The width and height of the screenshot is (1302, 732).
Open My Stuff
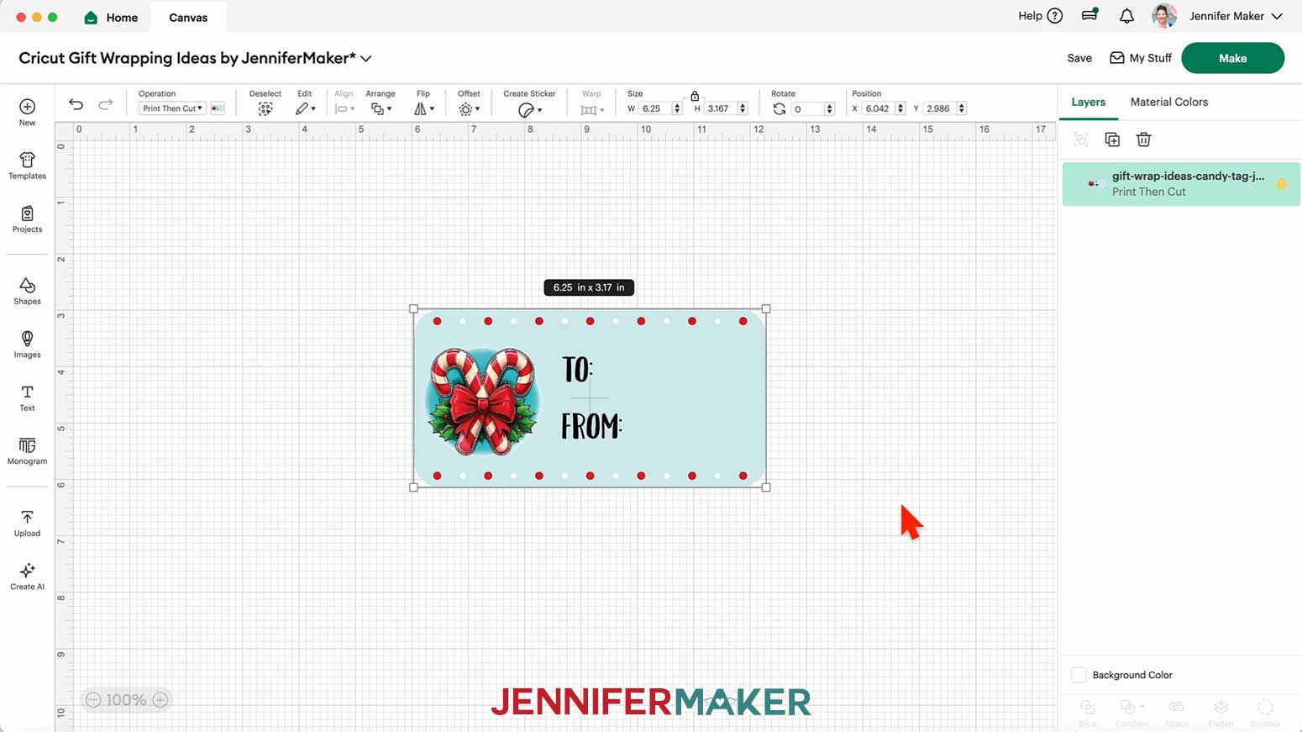point(1141,58)
